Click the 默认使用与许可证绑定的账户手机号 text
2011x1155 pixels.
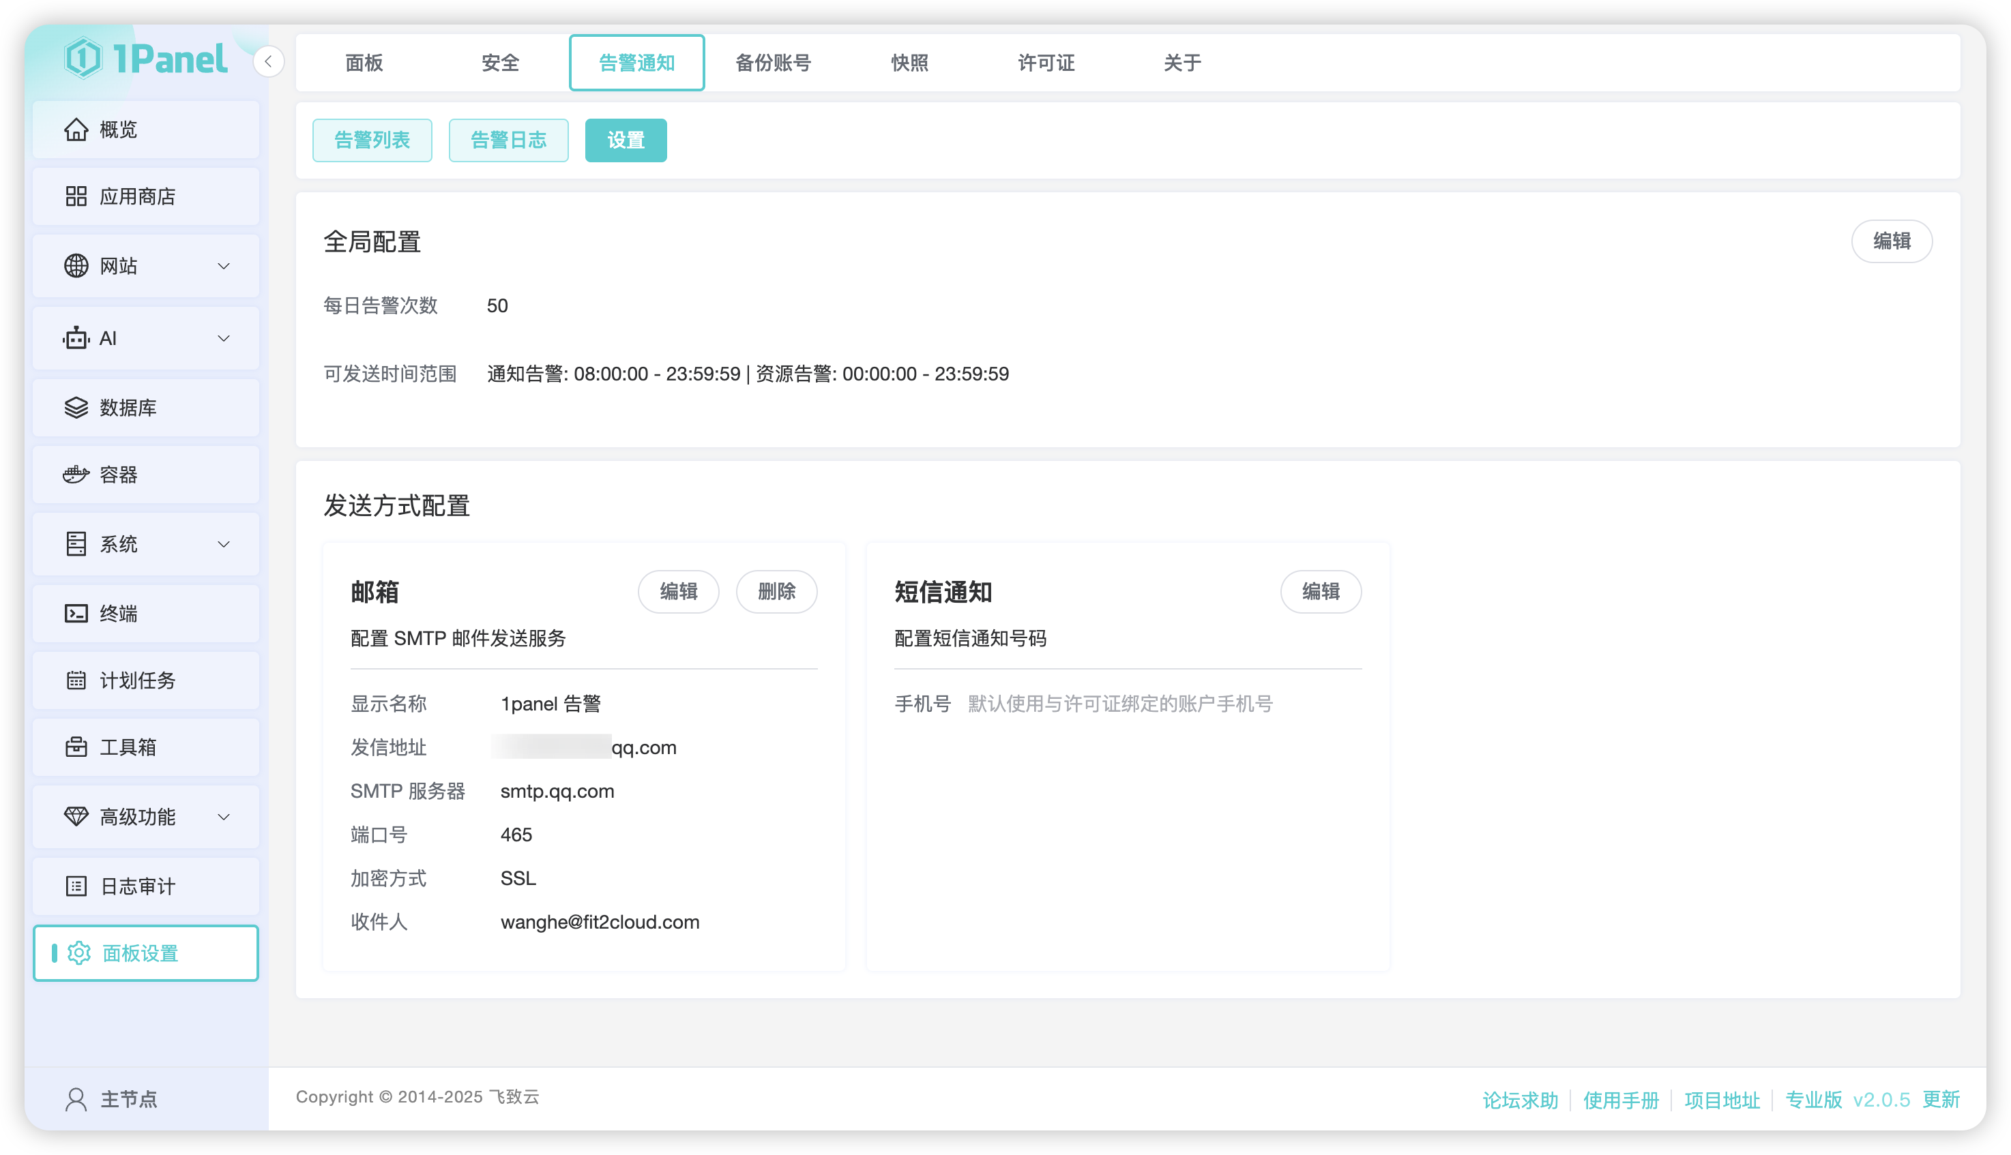pos(1120,704)
